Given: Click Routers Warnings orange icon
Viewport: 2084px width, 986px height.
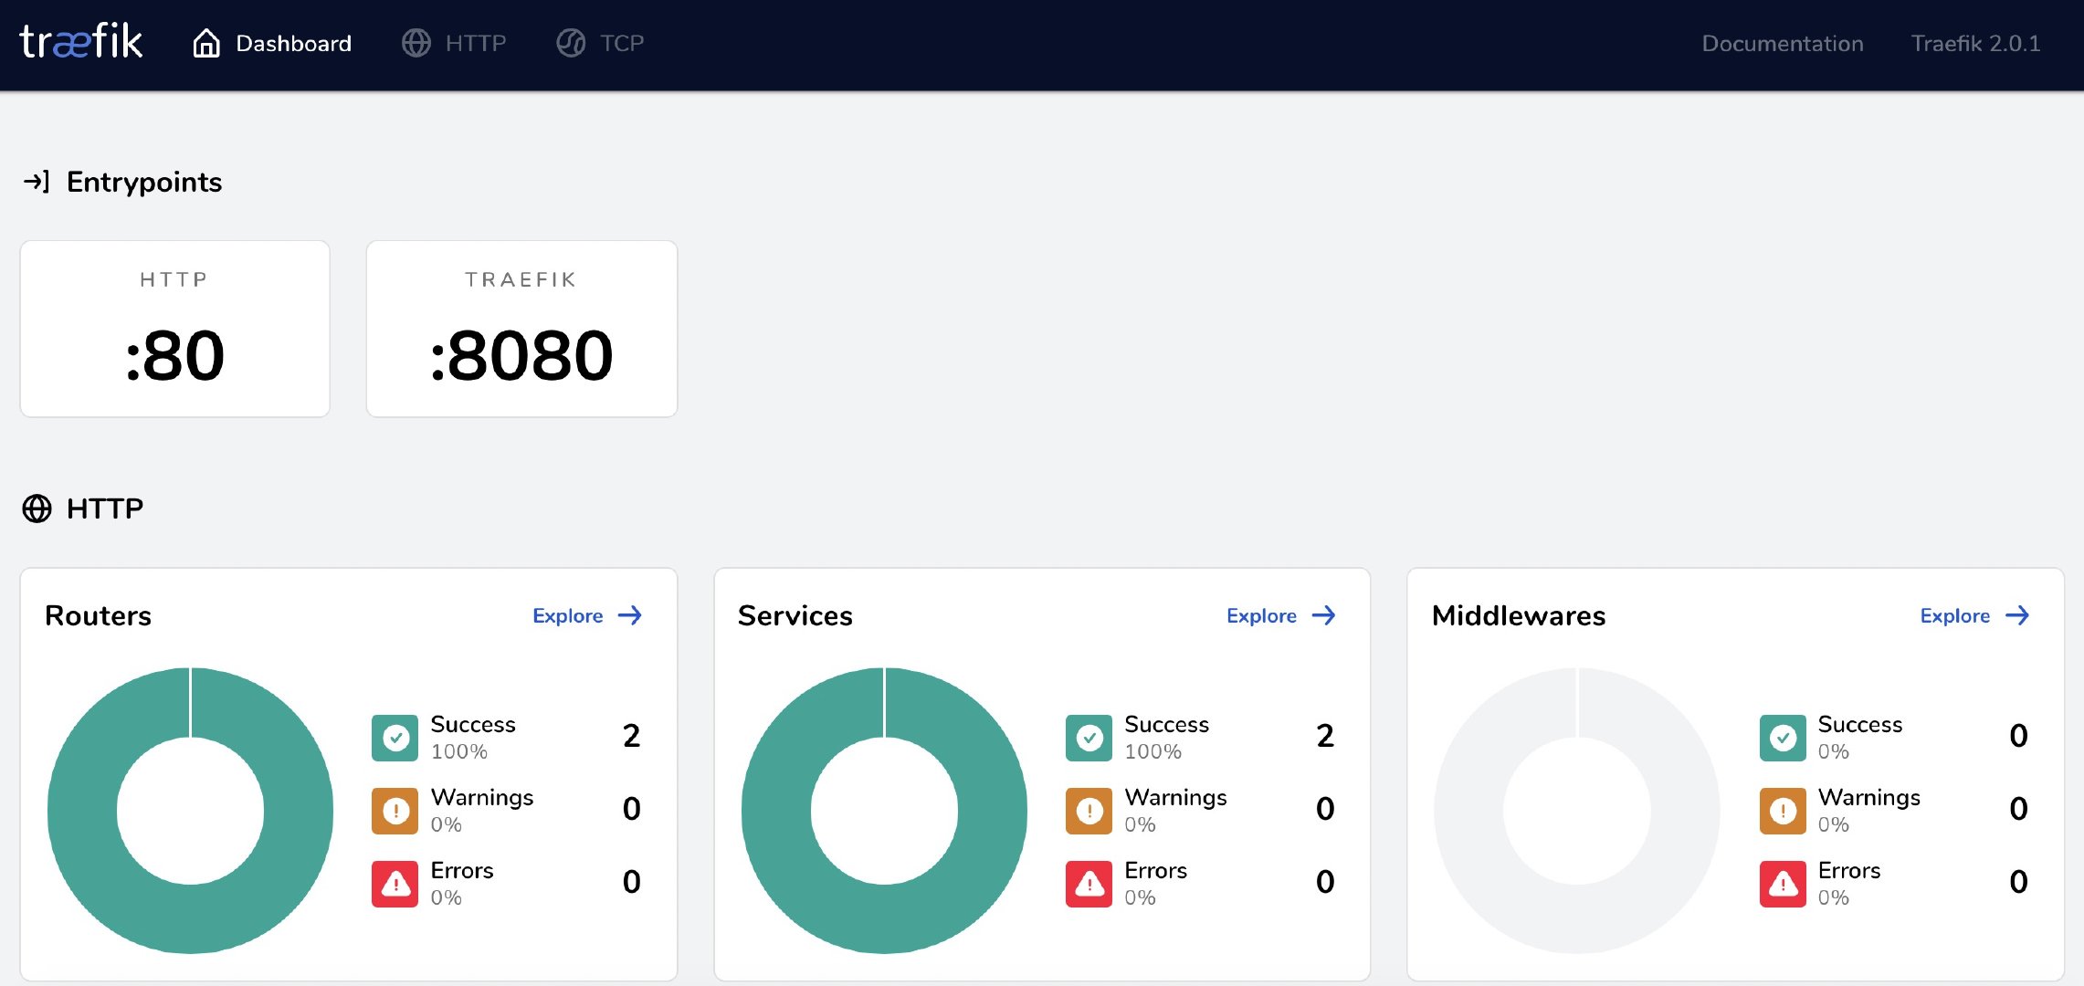Looking at the screenshot, I should (395, 811).
